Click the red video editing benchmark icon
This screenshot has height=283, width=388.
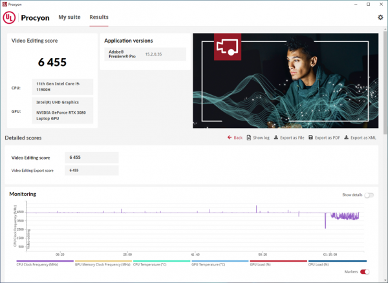click(229, 48)
